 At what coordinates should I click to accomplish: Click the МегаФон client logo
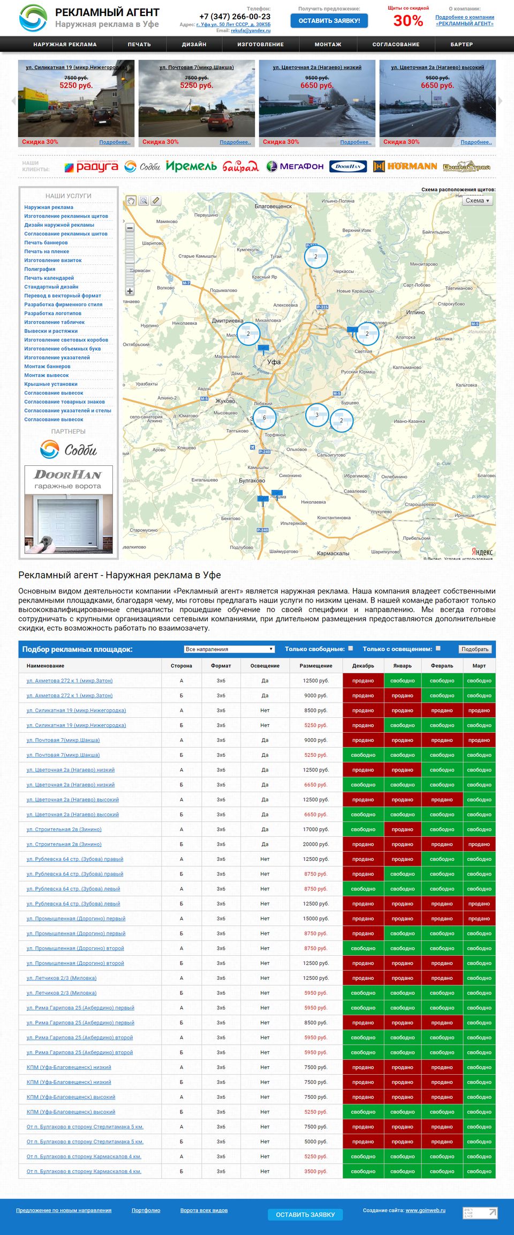point(295,167)
